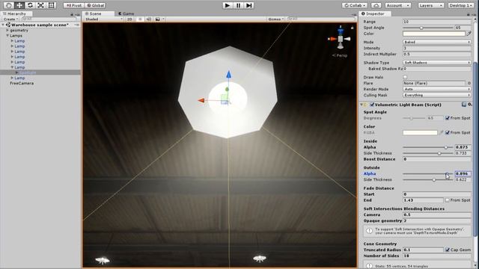
Task: Click the Number of Sides field
Action: 437,256
